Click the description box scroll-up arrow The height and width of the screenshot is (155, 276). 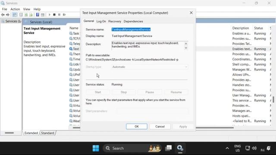point(186,43)
